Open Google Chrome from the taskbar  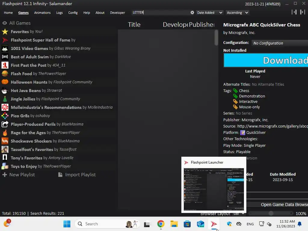click(x=161, y=224)
